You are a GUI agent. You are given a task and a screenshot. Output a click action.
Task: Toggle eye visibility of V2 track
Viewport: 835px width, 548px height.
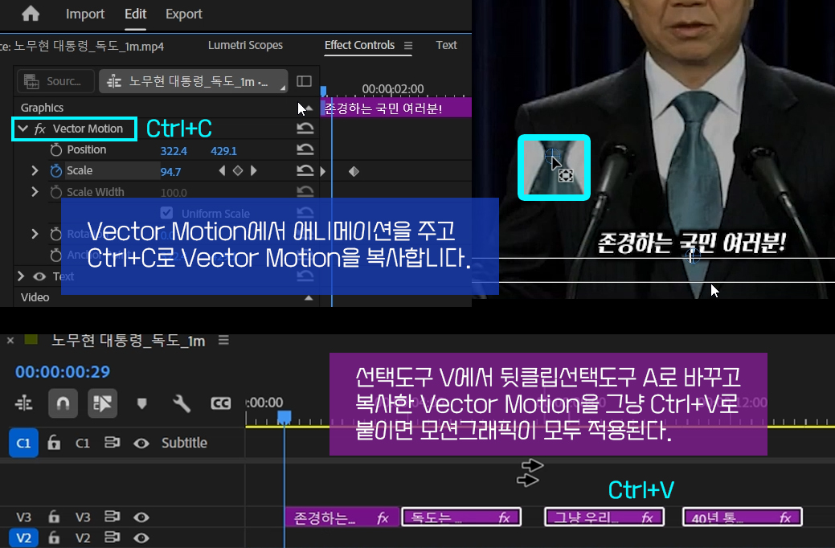coord(141,538)
